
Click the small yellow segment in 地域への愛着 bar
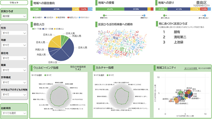coord(149,9)
